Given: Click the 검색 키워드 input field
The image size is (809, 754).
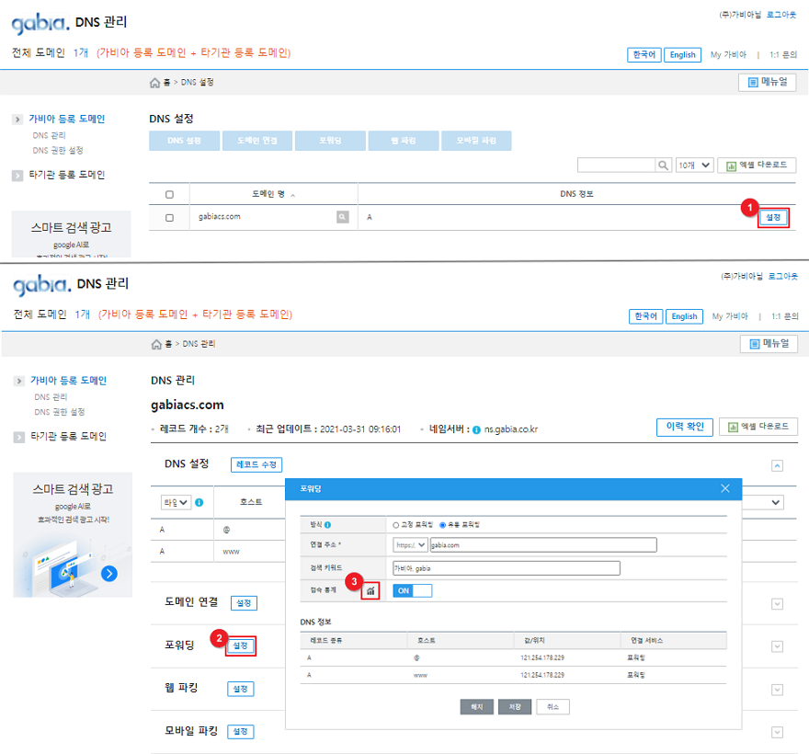Looking at the screenshot, I should [507, 568].
